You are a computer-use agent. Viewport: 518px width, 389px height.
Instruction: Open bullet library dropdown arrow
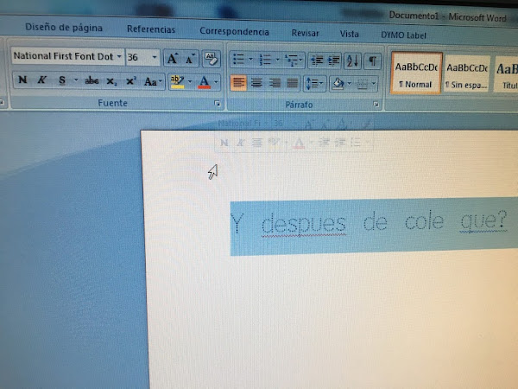250,60
